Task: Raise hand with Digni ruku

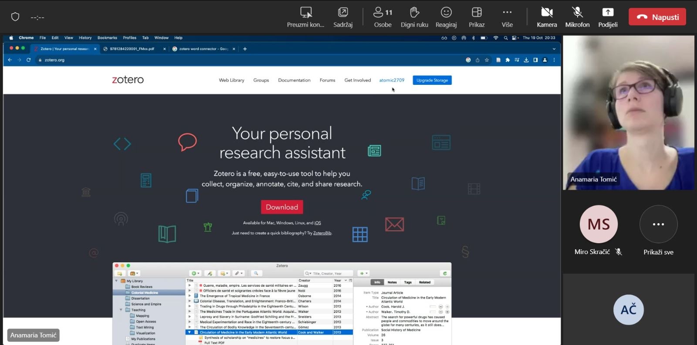Action: 414,17
